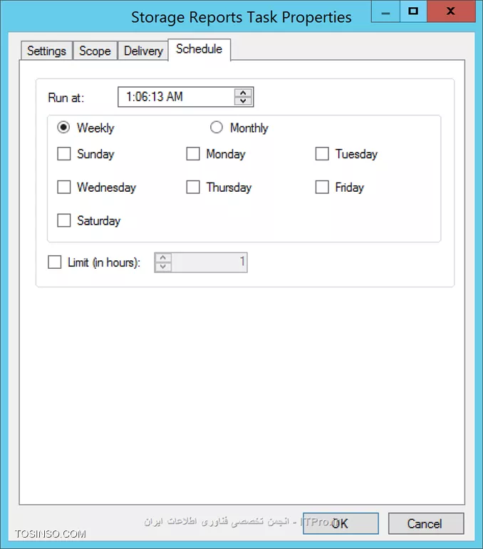This screenshot has height=549, width=483.
Task: Select the Weekly radio button
Action: [64, 128]
